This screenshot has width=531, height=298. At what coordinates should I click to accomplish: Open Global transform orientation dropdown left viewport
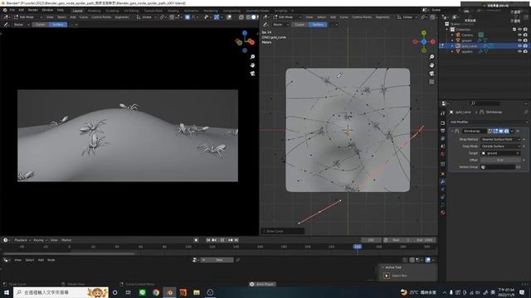tap(147, 17)
